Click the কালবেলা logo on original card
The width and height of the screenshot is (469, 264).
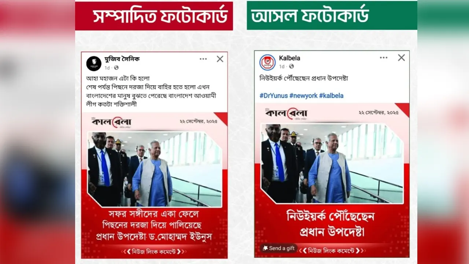point(286,113)
